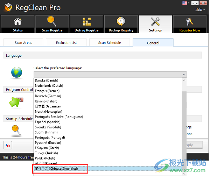Choose Nederlands (Dutch) from the list
The width and height of the screenshot is (210, 176).
coord(108,86)
